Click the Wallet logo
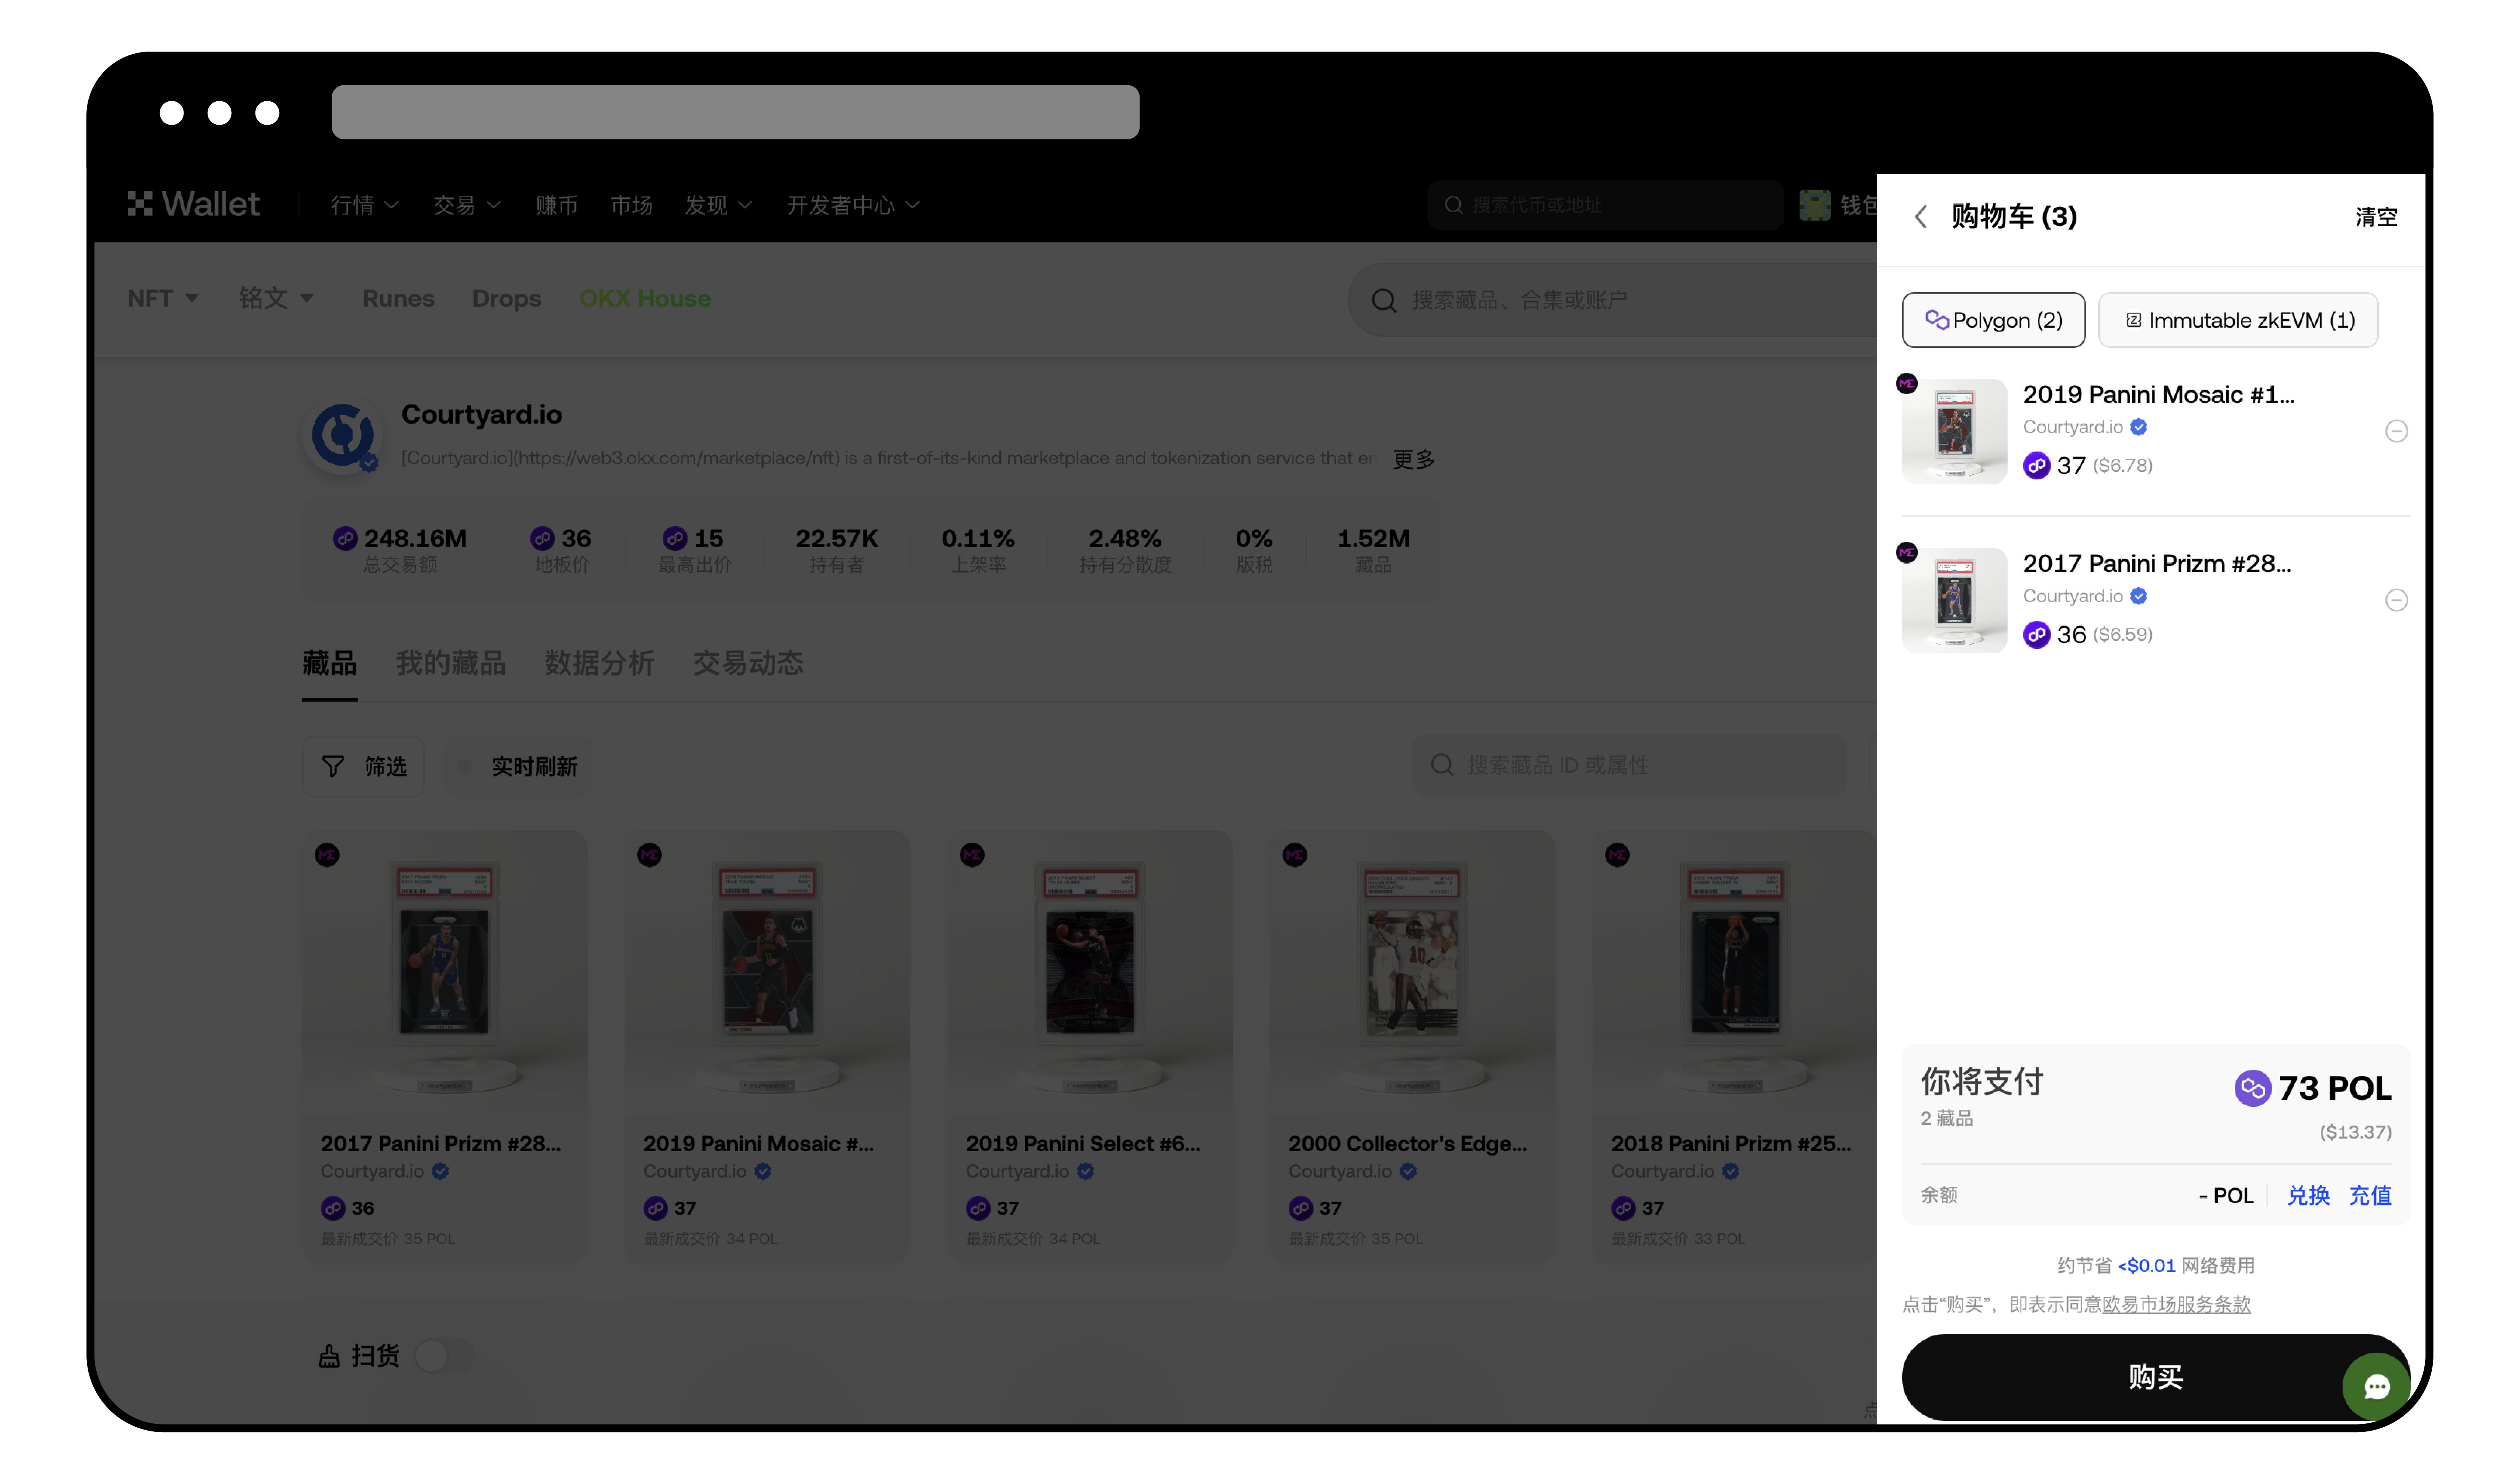Viewport: 2520px width, 1475px height. point(193,204)
